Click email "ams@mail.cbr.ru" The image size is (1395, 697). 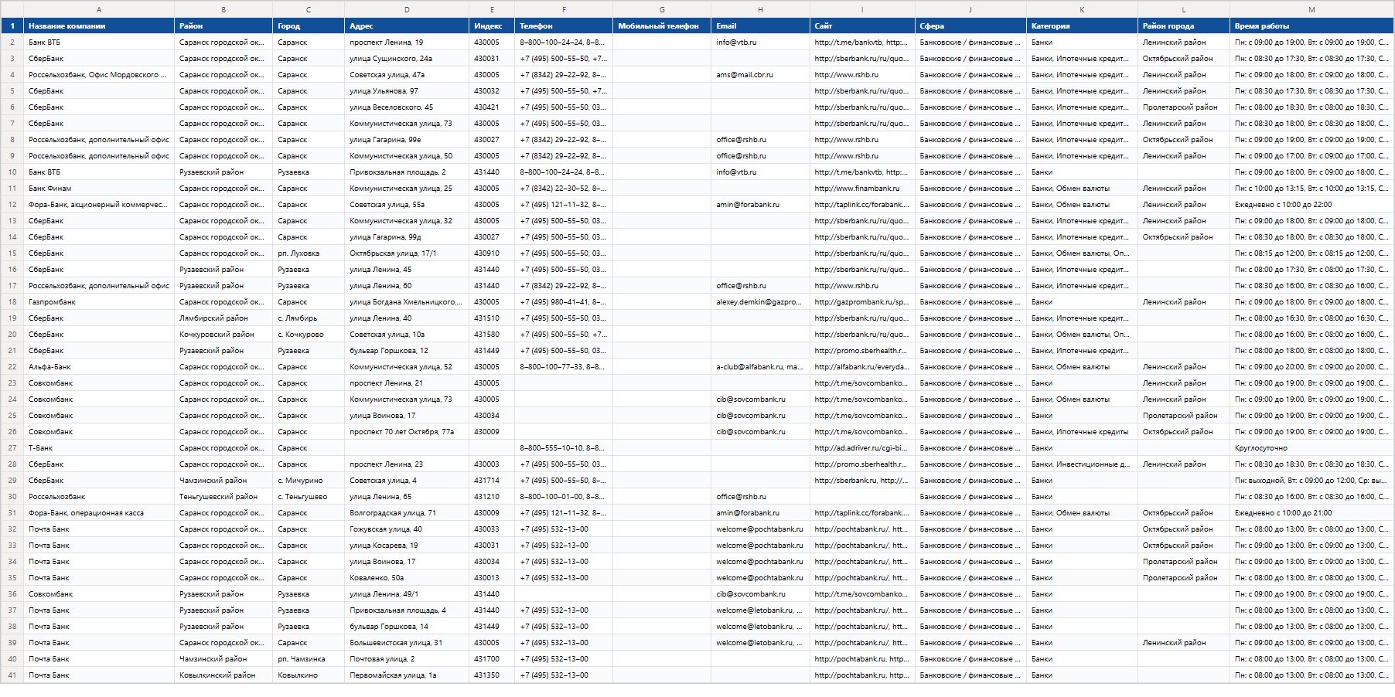pyautogui.click(x=760, y=75)
